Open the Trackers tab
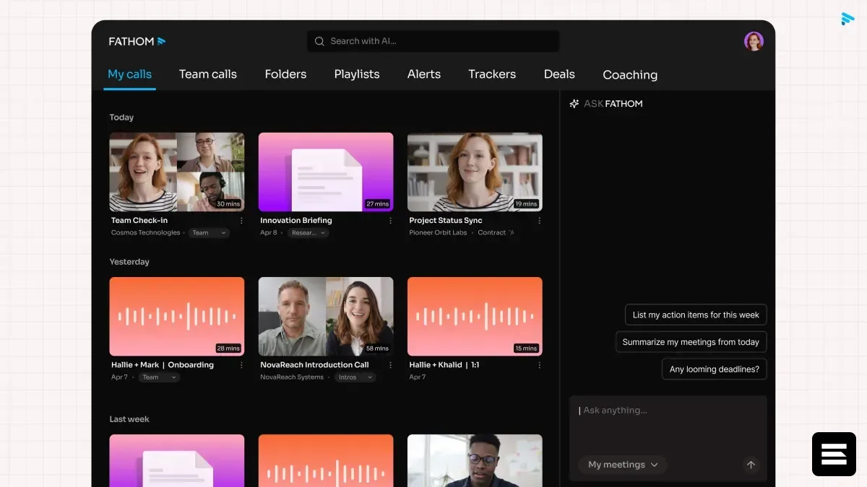Viewport: 867px width, 487px height. (x=492, y=74)
